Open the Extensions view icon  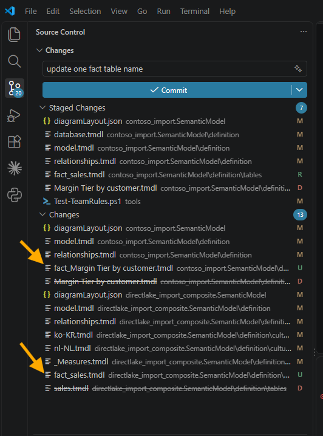14,141
